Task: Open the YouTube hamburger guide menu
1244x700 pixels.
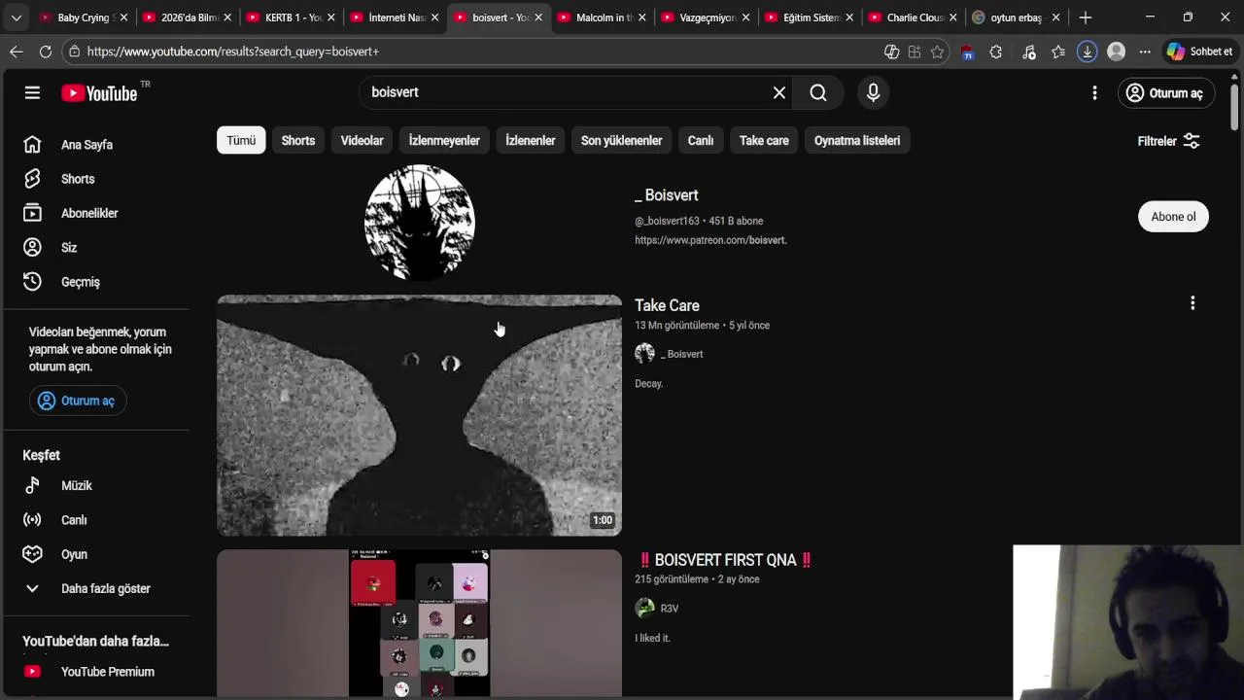Action: click(x=32, y=92)
